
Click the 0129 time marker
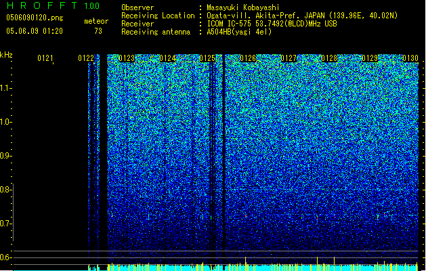click(370, 58)
